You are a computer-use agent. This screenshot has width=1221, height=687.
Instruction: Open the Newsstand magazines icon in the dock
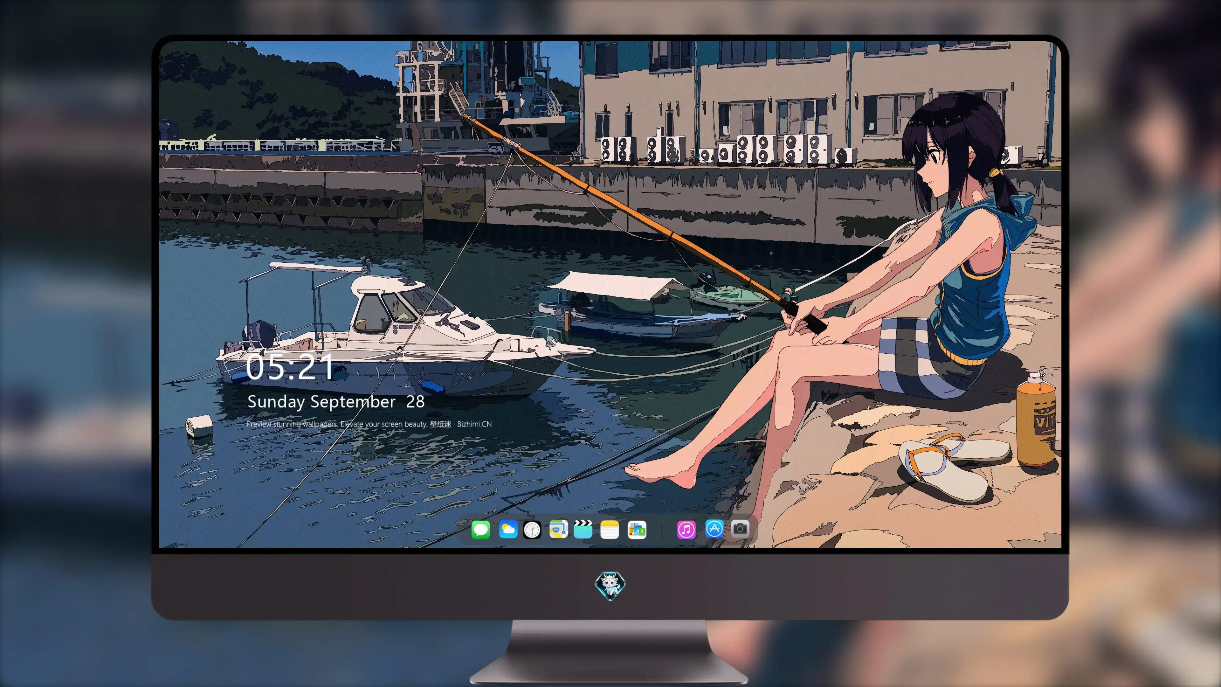point(637,530)
